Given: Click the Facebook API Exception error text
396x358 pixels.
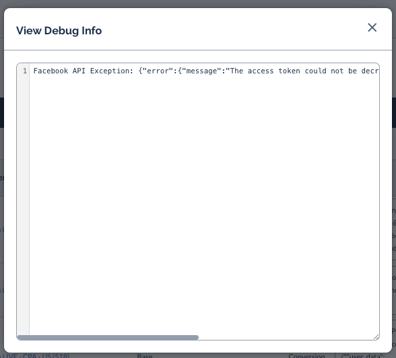Looking at the screenshot, I should click(x=205, y=71).
